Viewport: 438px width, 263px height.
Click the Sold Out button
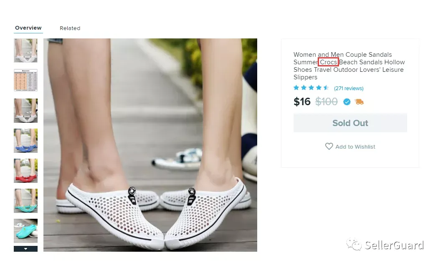(350, 123)
